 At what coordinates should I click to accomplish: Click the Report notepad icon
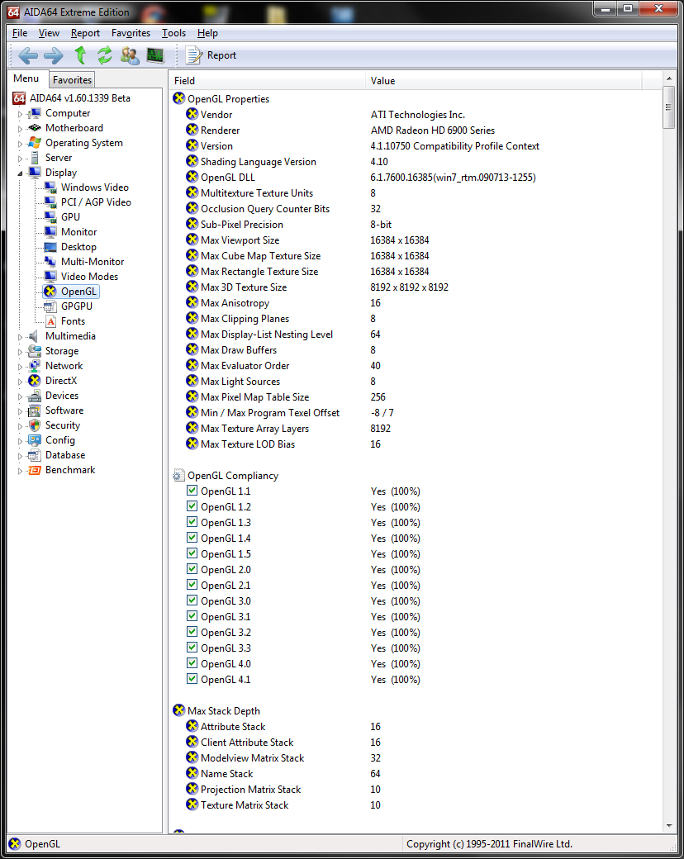193,55
